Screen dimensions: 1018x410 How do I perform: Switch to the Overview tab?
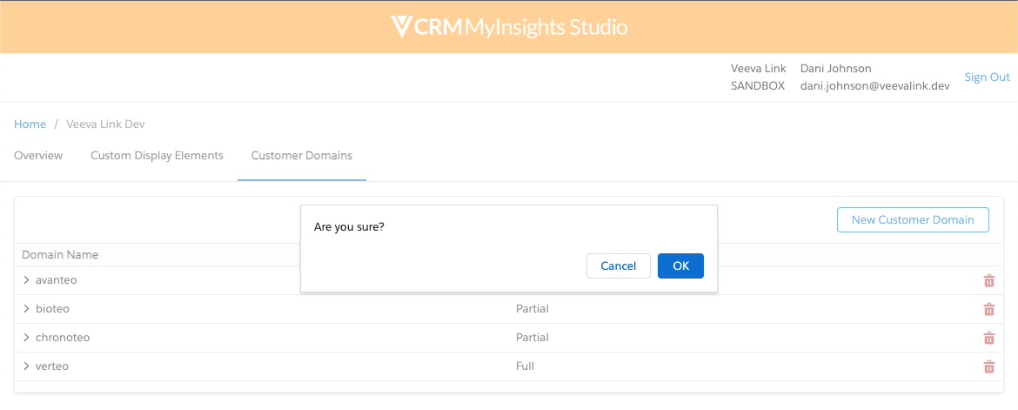(38, 156)
